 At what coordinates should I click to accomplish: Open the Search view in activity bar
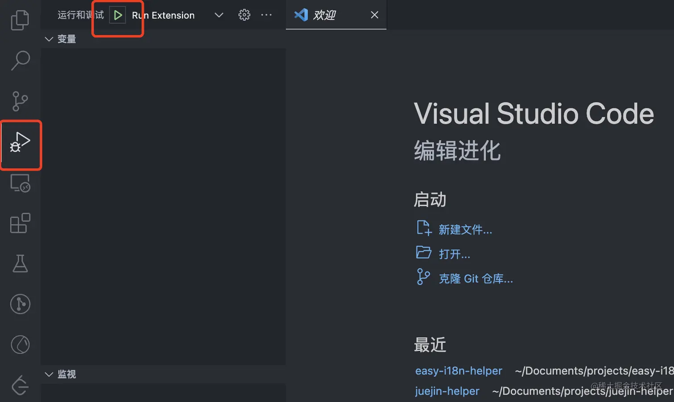click(20, 61)
